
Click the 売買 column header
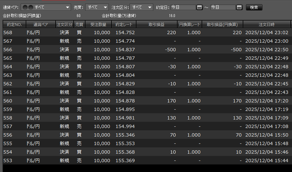(x=79, y=24)
